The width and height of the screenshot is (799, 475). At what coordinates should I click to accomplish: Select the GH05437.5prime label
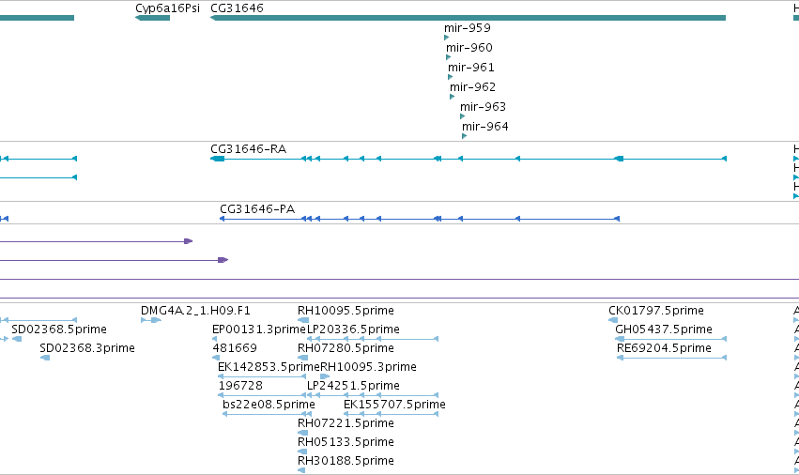coord(664,329)
